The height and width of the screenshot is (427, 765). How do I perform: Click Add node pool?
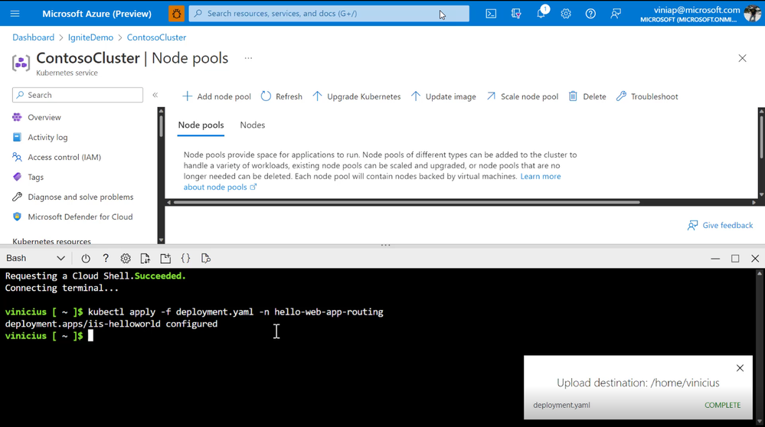click(x=217, y=96)
